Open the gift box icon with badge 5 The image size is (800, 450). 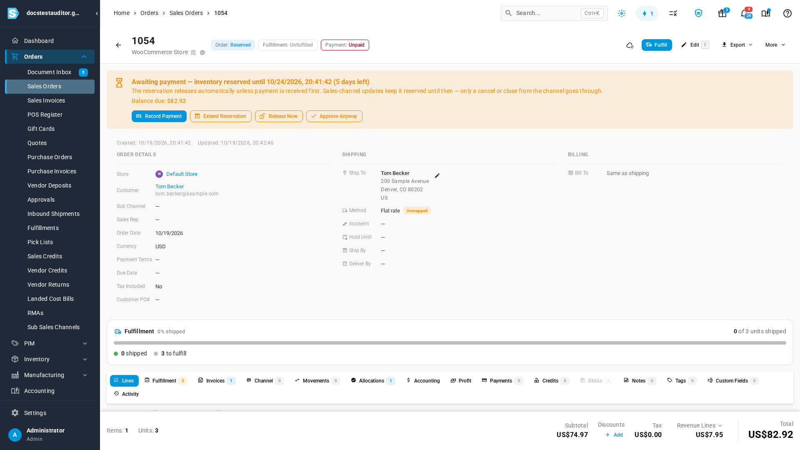722,13
